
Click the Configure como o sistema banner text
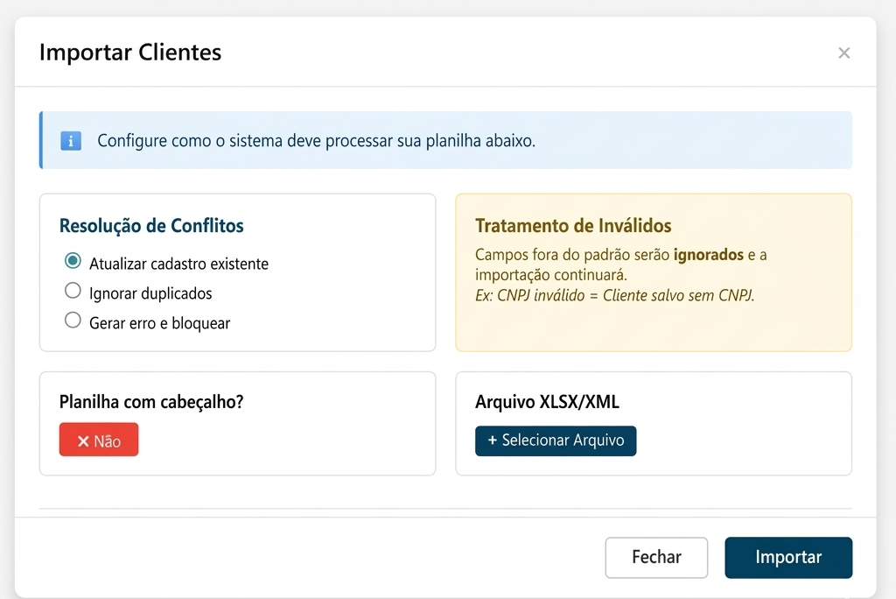[x=316, y=140]
